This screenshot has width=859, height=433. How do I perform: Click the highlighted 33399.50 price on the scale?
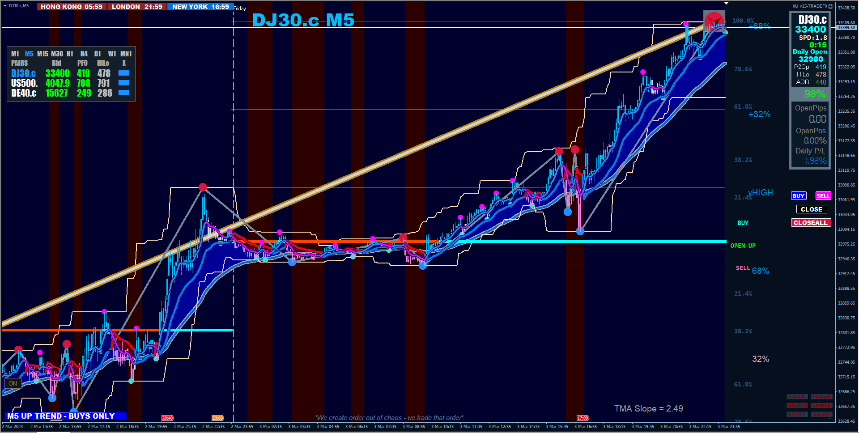(x=846, y=28)
